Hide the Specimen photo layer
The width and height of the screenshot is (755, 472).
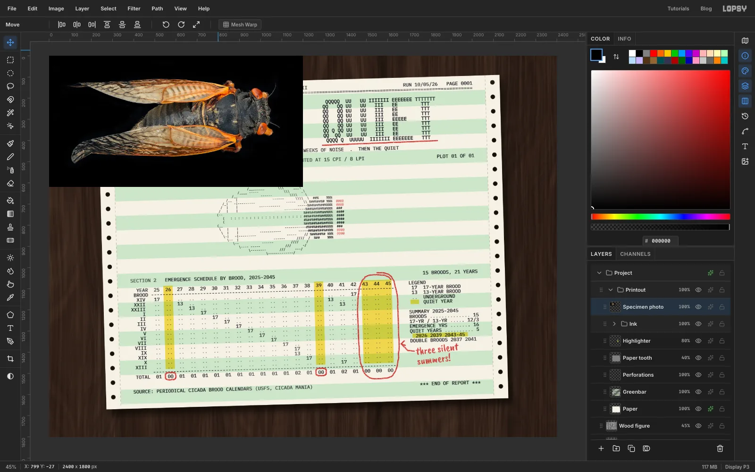(x=698, y=307)
